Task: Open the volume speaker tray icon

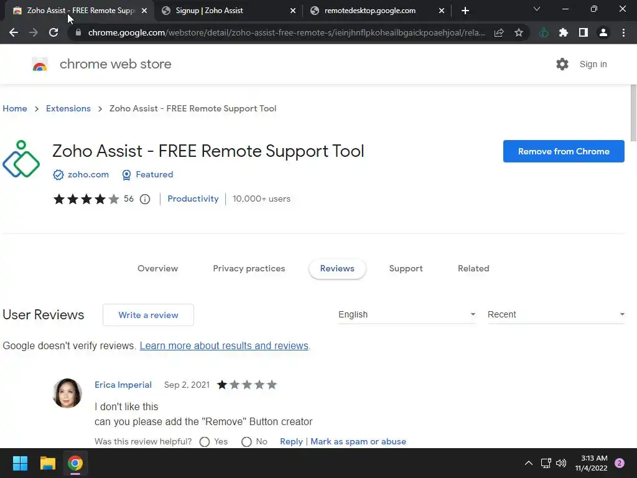Action: tap(561, 463)
